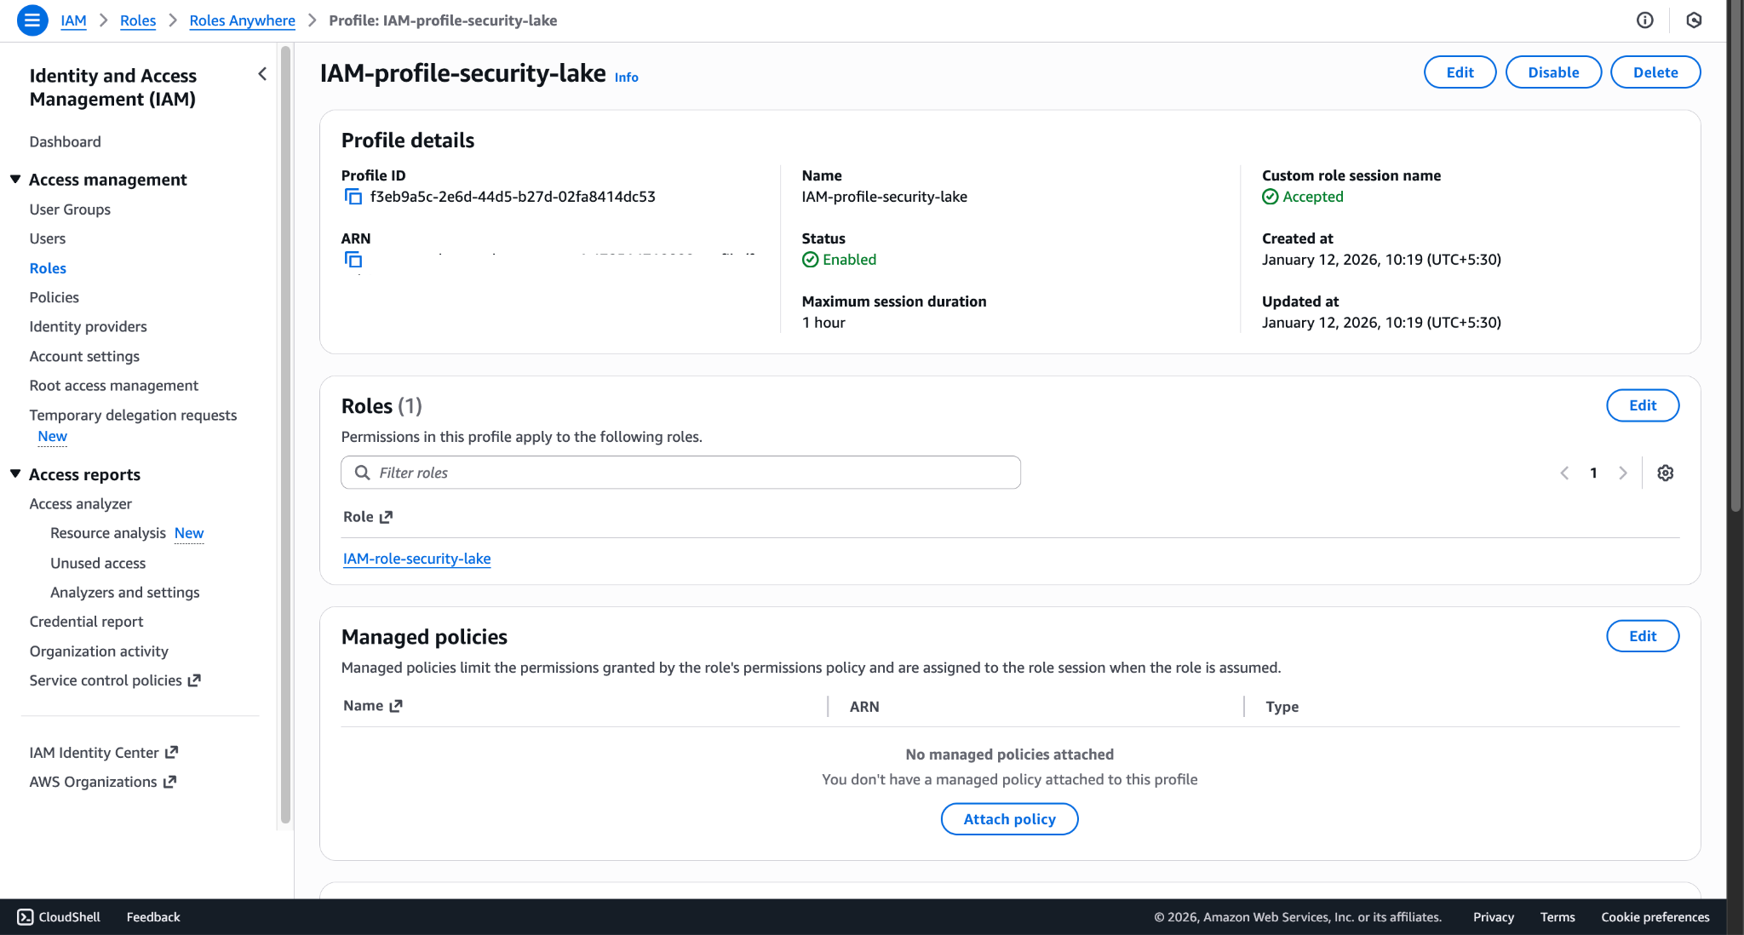
Task: Open User Groups in sidebar
Action: [x=70, y=209]
